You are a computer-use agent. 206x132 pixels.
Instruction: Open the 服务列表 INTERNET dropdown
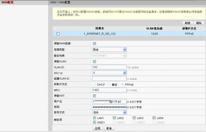pos(109,56)
